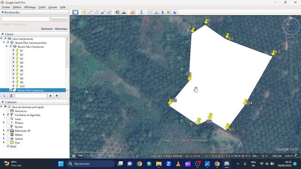Toggle the sidebar panel toolbar button
301x169 pixels.
pyautogui.click(x=75, y=12)
